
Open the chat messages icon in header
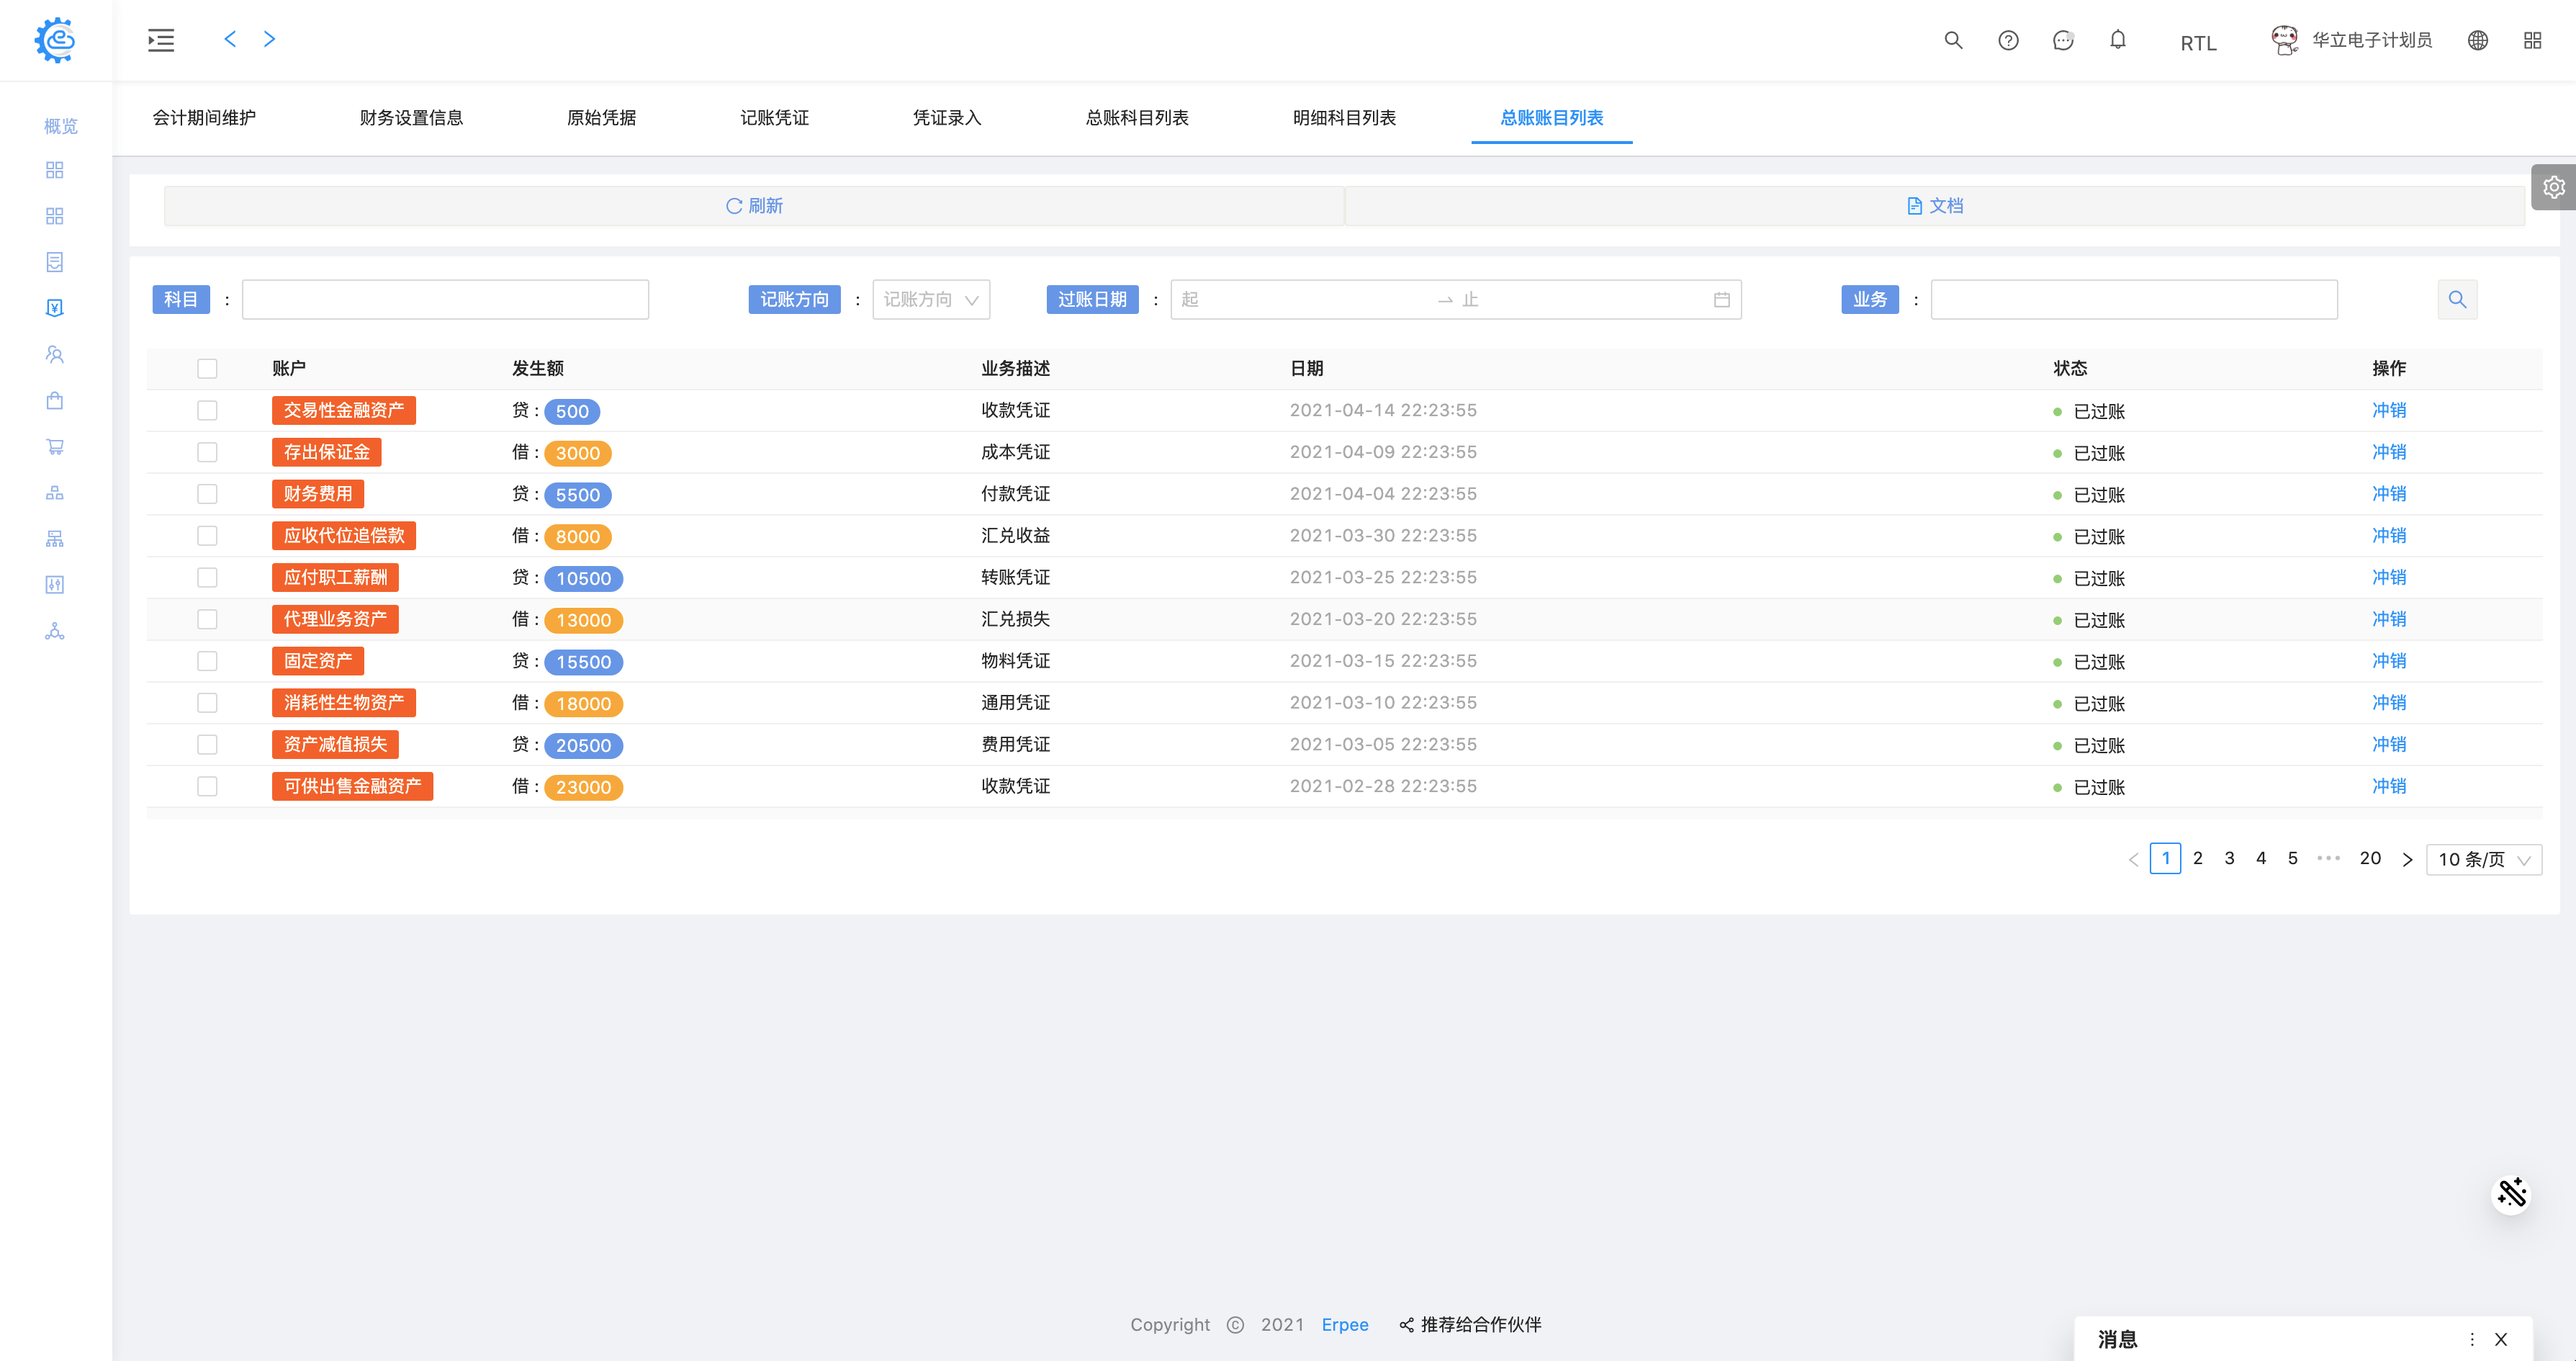click(x=2062, y=40)
